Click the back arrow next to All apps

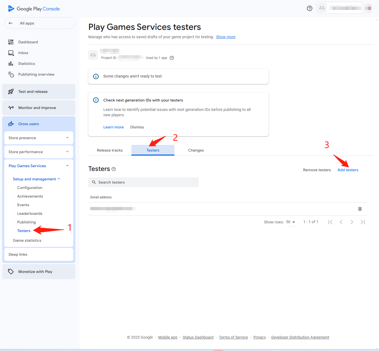(11, 23)
